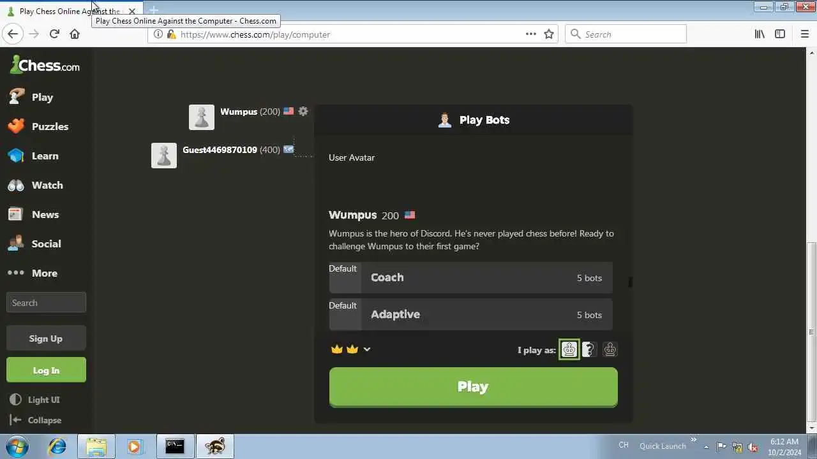The width and height of the screenshot is (817, 459).
Task: Choose to play as the white king
Action: tap(569, 349)
